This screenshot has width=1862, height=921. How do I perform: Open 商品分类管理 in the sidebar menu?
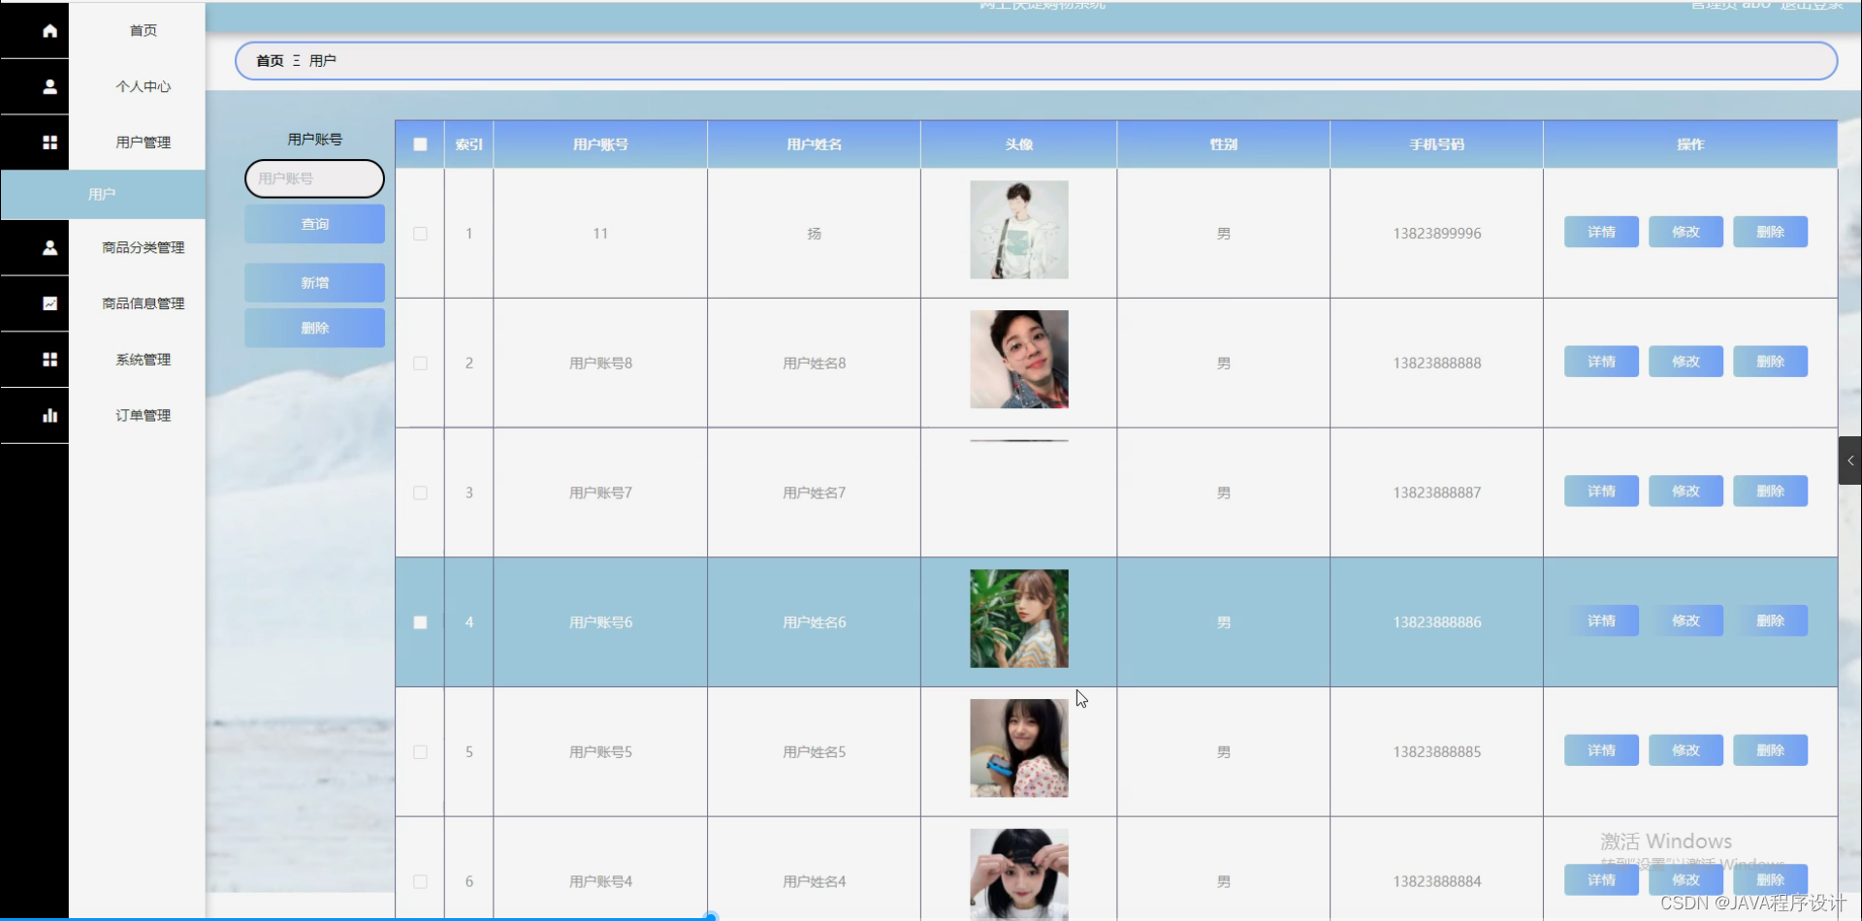tap(144, 248)
